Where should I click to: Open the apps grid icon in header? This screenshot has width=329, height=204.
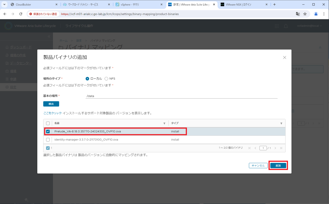pos(277,26)
